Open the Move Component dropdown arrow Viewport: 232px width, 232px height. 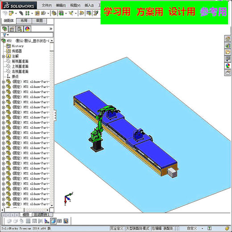tap(48, 13)
